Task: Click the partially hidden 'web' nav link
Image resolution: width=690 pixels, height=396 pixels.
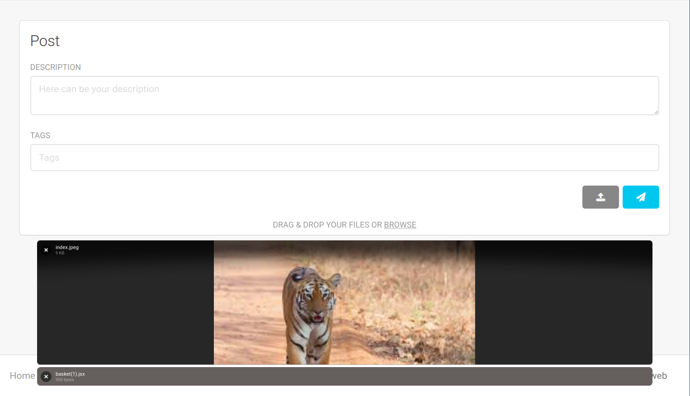Action: [x=660, y=376]
